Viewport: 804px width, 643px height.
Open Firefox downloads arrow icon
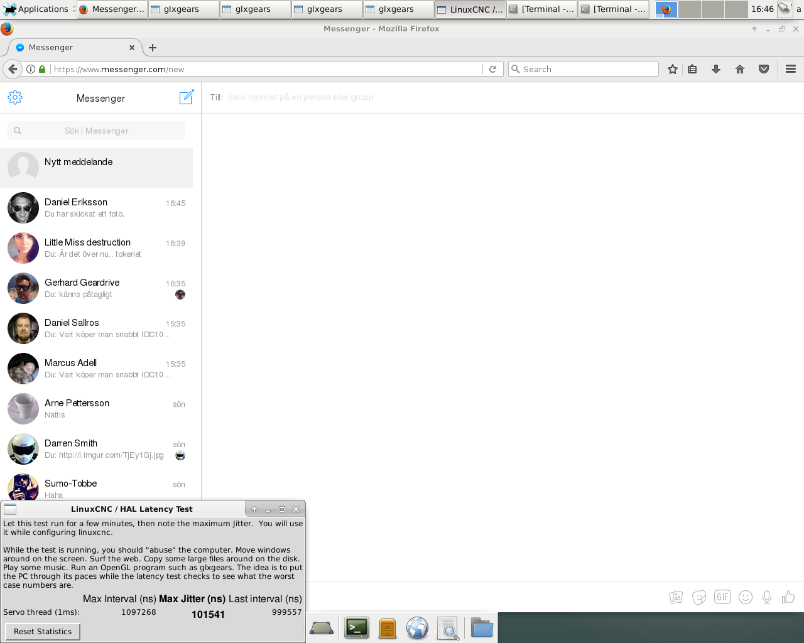(716, 69)
